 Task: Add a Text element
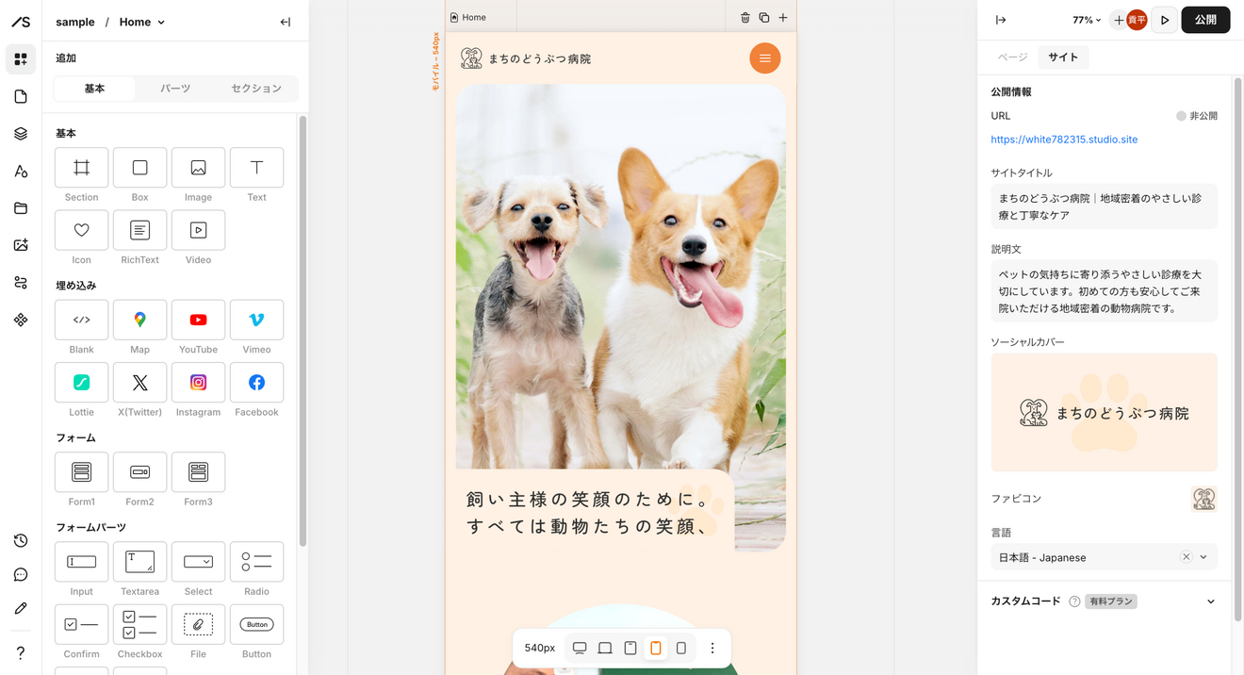pos(256,168)
